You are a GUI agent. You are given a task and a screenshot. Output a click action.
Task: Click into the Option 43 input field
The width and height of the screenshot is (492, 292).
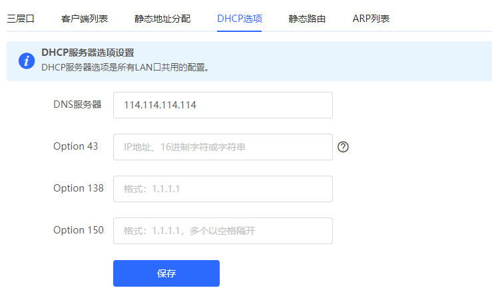222,147
